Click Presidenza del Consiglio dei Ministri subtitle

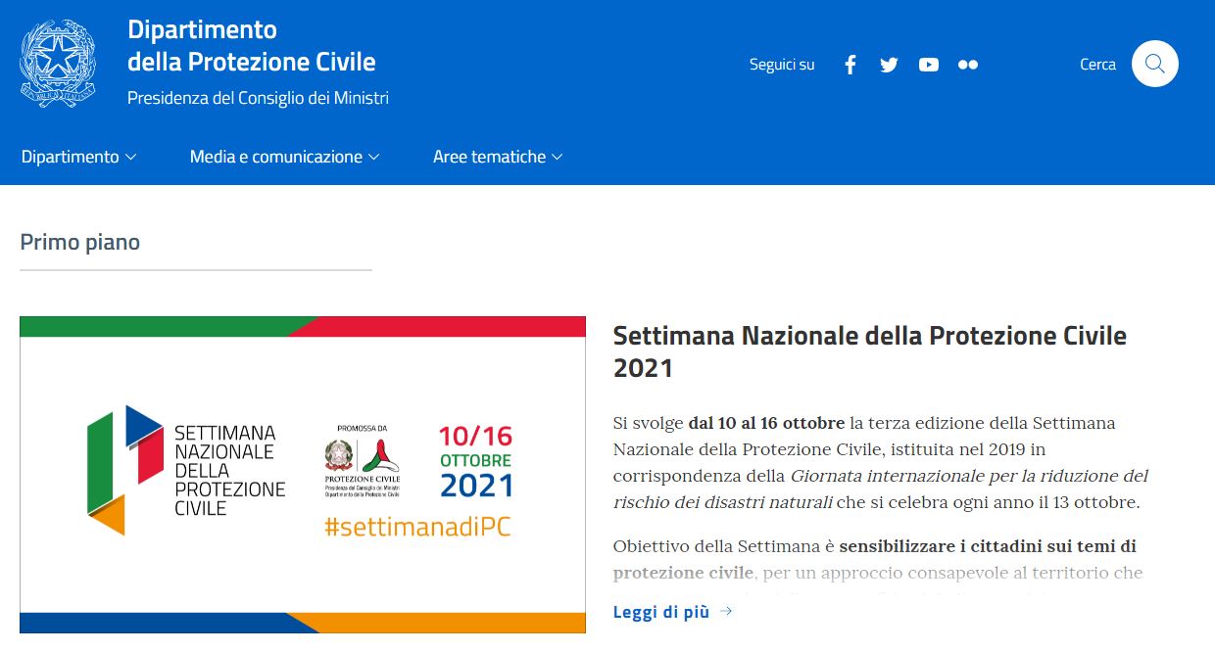[258, 98]
